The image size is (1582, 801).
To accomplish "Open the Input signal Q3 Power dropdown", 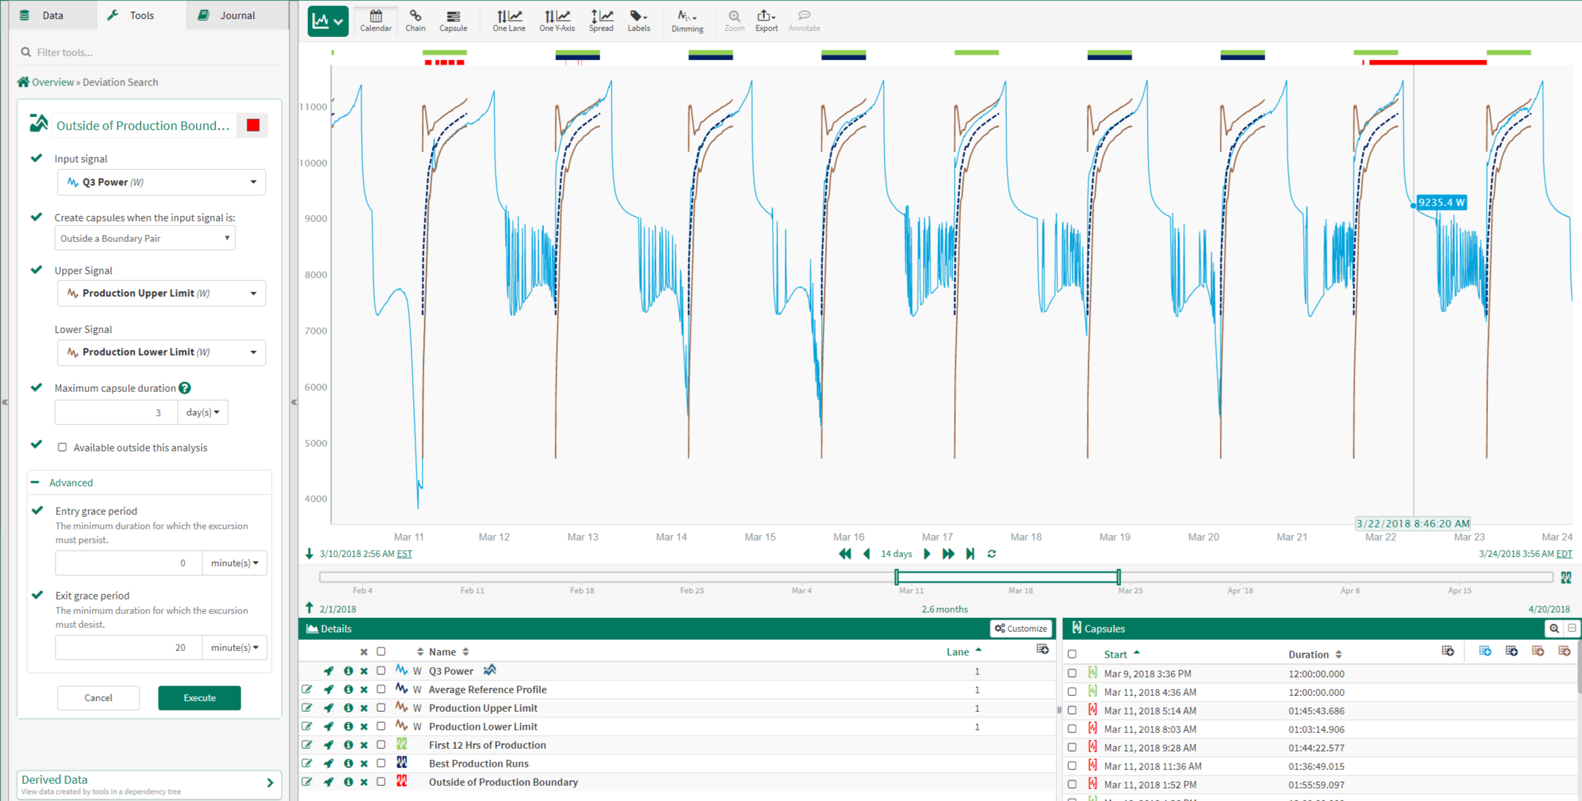I will pyautogui.click(x=161, y=182).
